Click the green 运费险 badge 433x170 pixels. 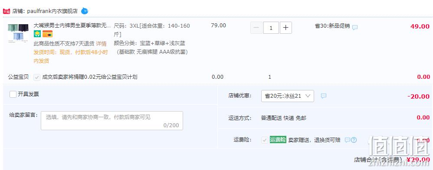coord(278,140)
